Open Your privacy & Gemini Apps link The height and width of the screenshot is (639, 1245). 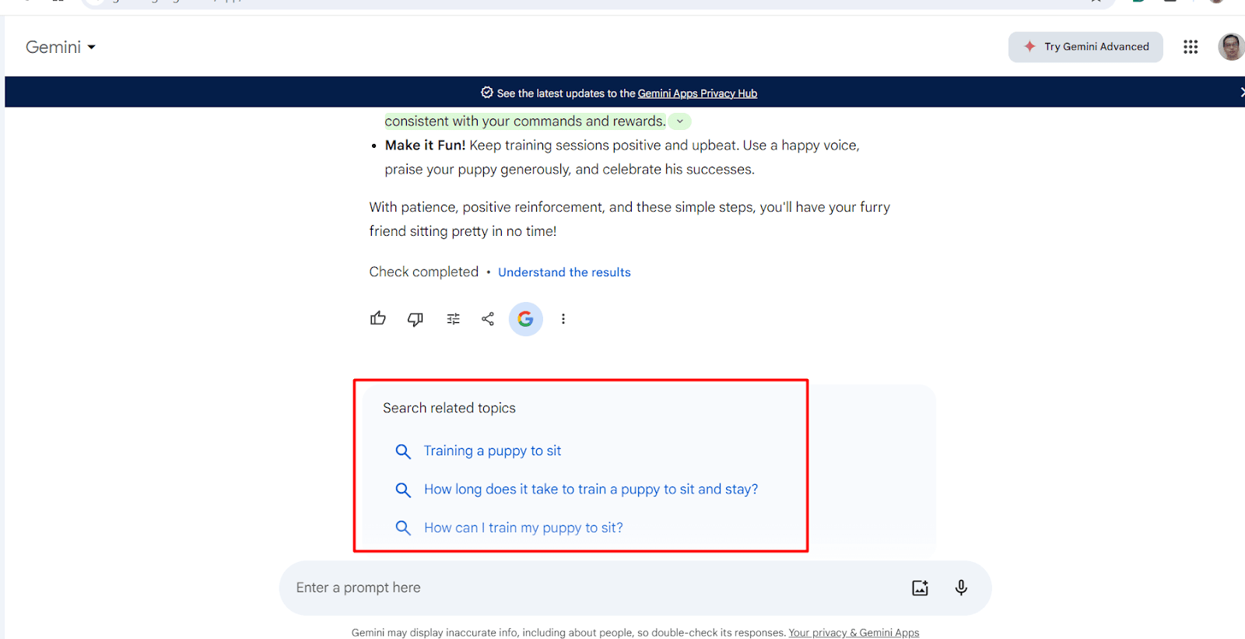(x=854, y=633)
